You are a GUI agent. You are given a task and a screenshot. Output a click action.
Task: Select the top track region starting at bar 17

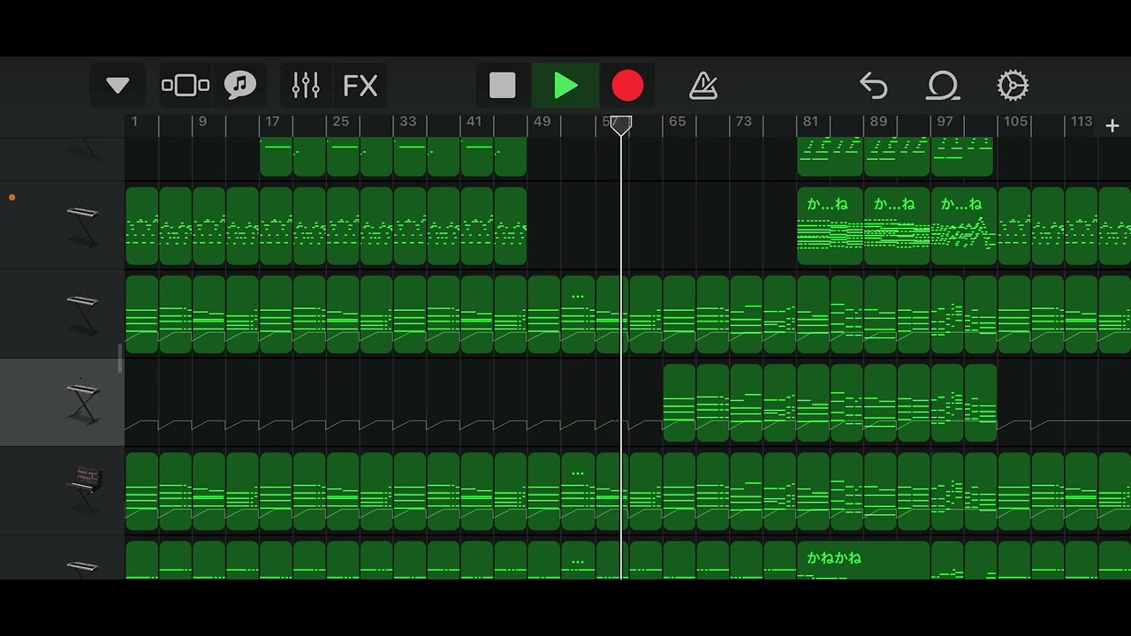coord(276,156)
